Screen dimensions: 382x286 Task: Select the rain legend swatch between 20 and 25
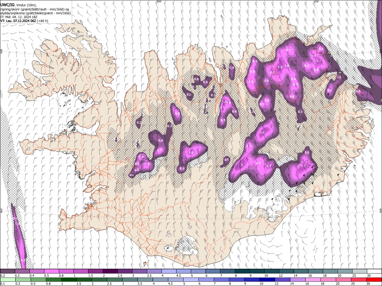click(344, 279)
